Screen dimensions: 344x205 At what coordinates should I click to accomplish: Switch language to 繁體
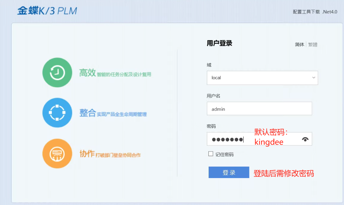click(x=313, y=45)
